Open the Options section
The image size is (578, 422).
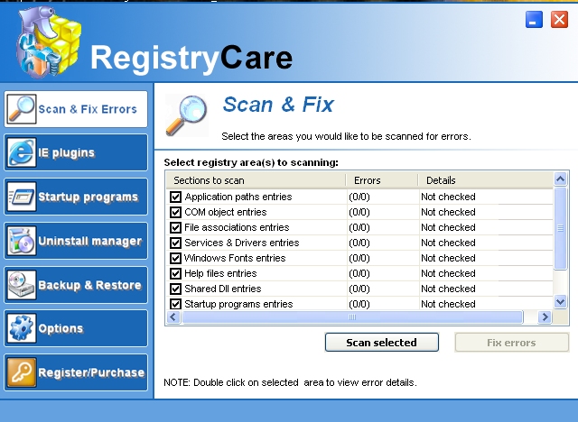[76, 328]
